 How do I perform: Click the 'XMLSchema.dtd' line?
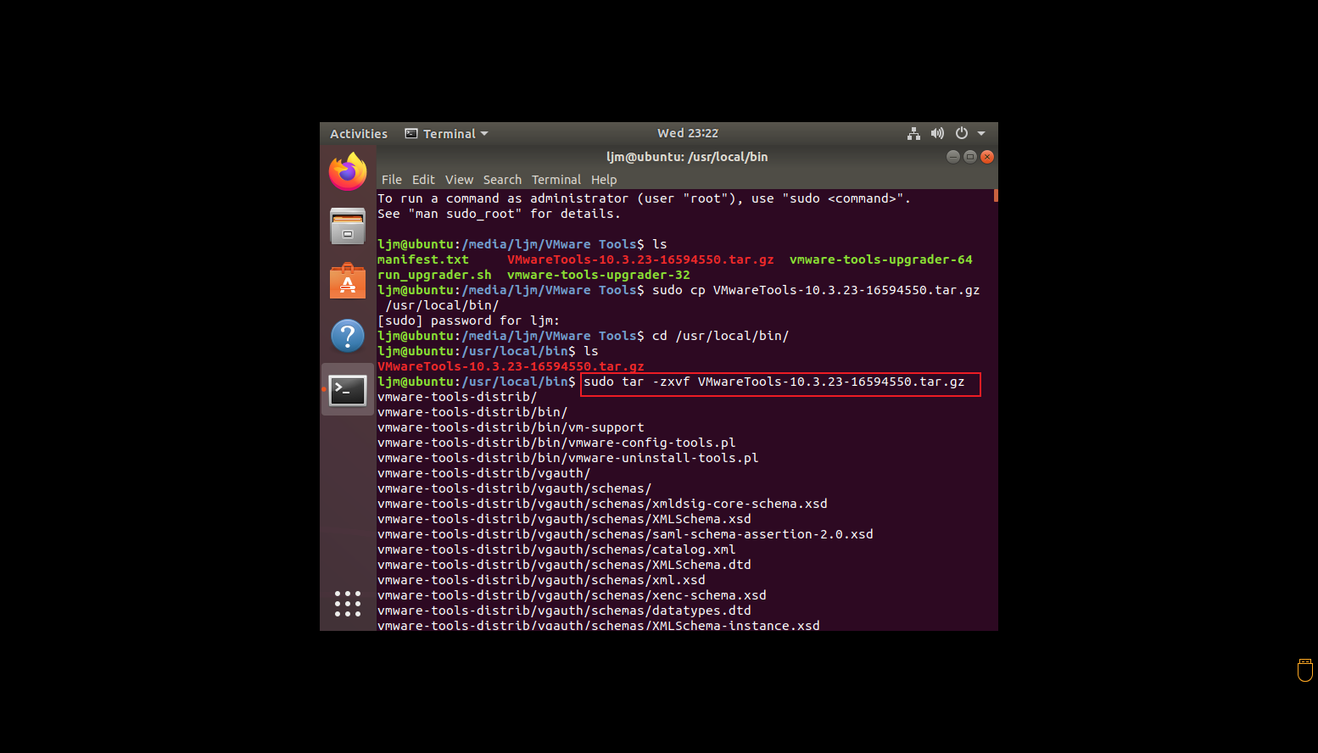(564, 565)
